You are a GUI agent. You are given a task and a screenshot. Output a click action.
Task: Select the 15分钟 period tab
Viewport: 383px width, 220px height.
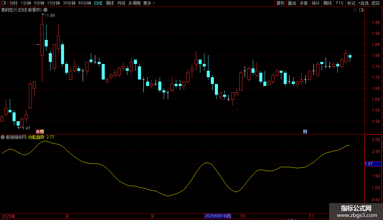[x=54, y=3]
